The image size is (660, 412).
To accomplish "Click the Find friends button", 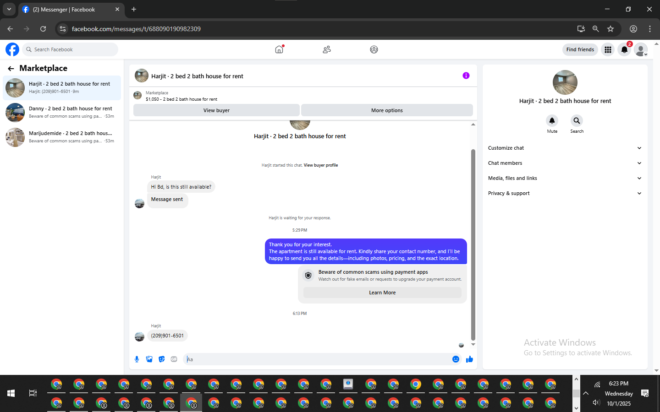I will (x=580, y=49).
